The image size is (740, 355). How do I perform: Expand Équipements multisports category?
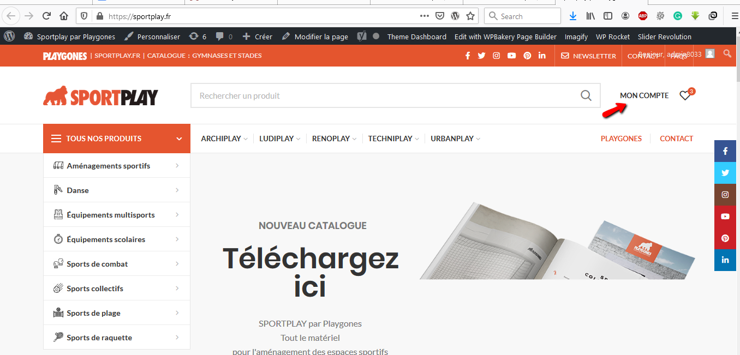pyautogui.click(x=117, y=214)
